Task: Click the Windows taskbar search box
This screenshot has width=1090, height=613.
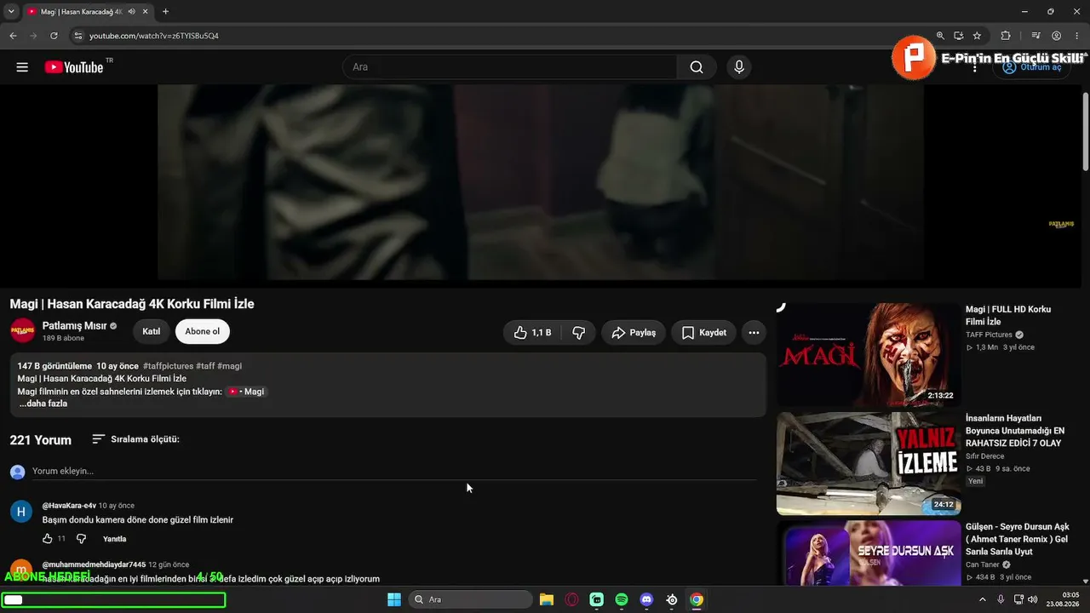Action: (470, 599)
